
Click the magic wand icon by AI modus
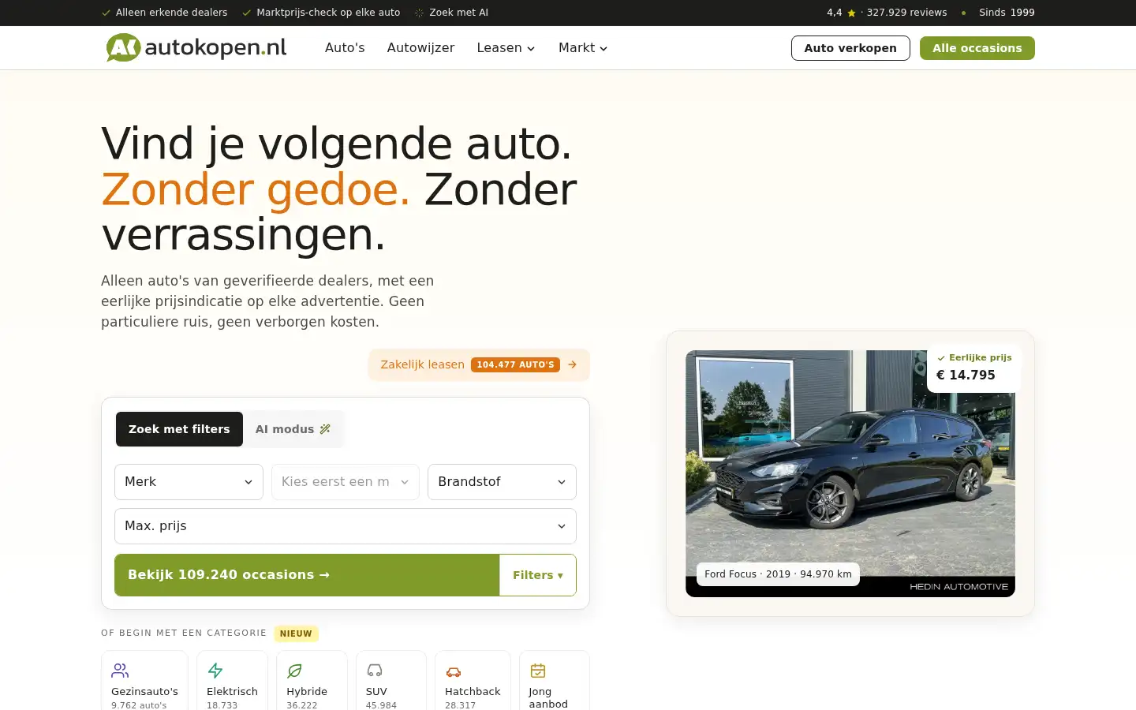coord(325,429)
